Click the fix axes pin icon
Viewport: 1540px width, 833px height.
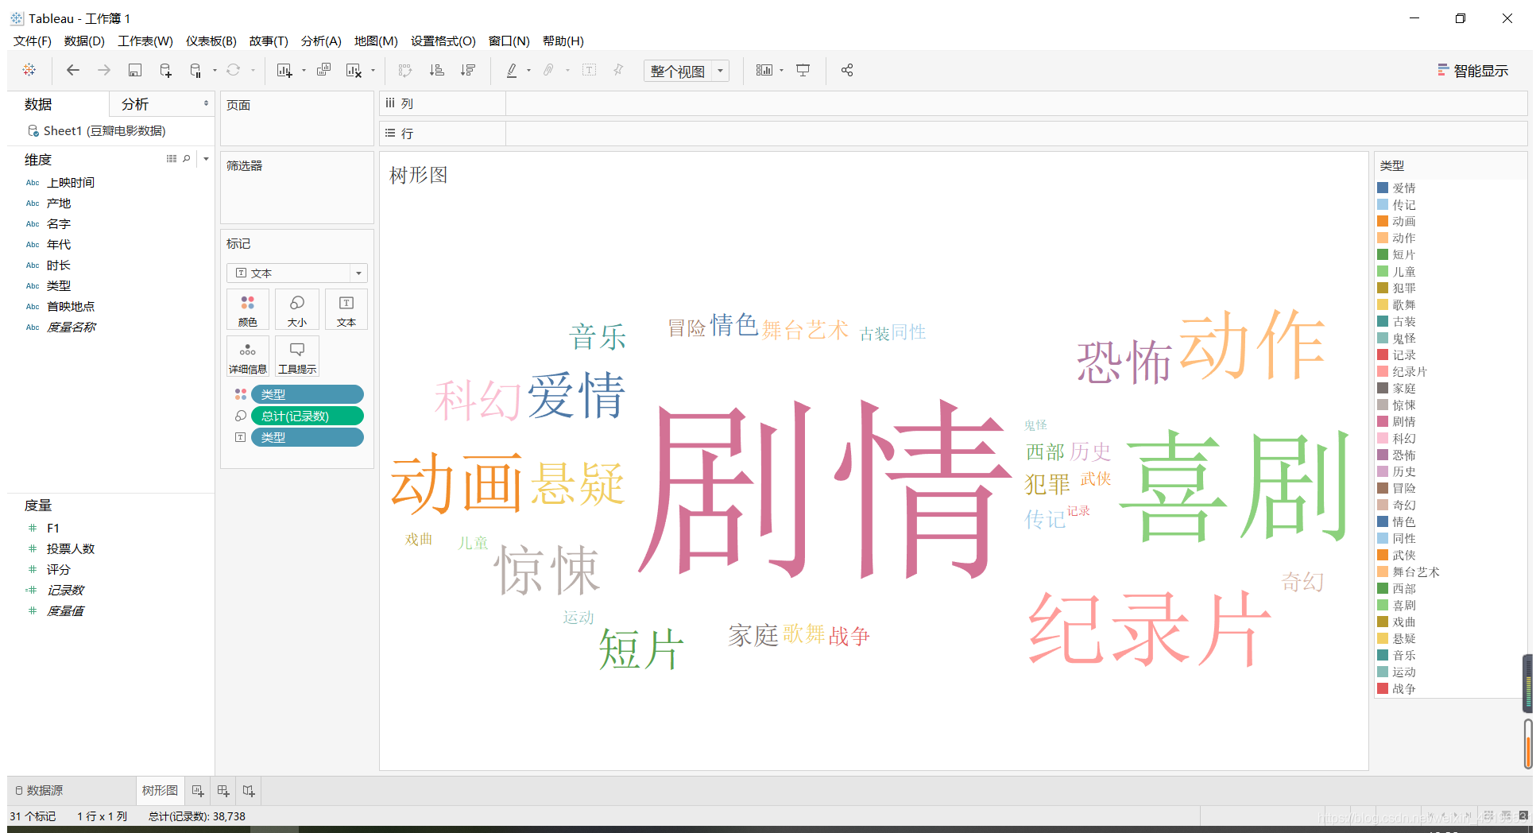pyautogui.click(x=618, y=70)
